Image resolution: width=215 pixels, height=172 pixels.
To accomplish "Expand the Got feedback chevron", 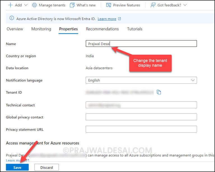I will point(185,5).
